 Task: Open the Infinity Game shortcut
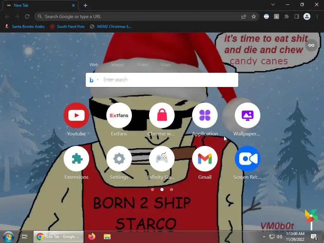[x=162, y=159]
